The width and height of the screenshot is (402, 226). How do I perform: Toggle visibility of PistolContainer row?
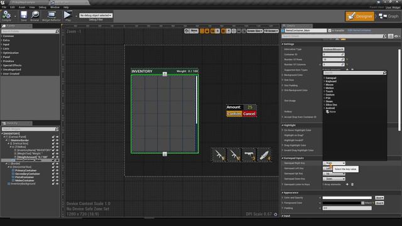(57, 177)
